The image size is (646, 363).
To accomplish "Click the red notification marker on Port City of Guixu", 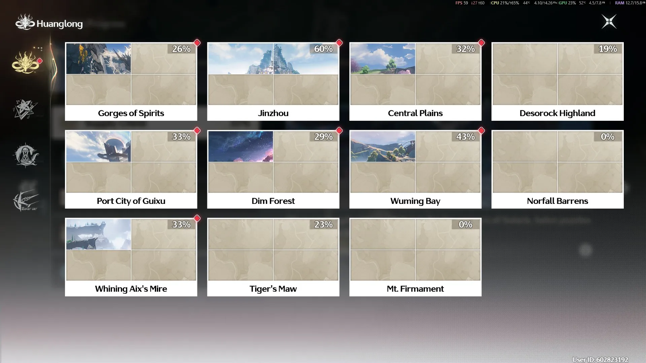I will coord(197,131).
